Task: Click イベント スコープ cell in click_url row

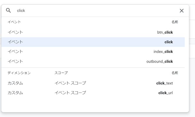Action: pos(70,93)
